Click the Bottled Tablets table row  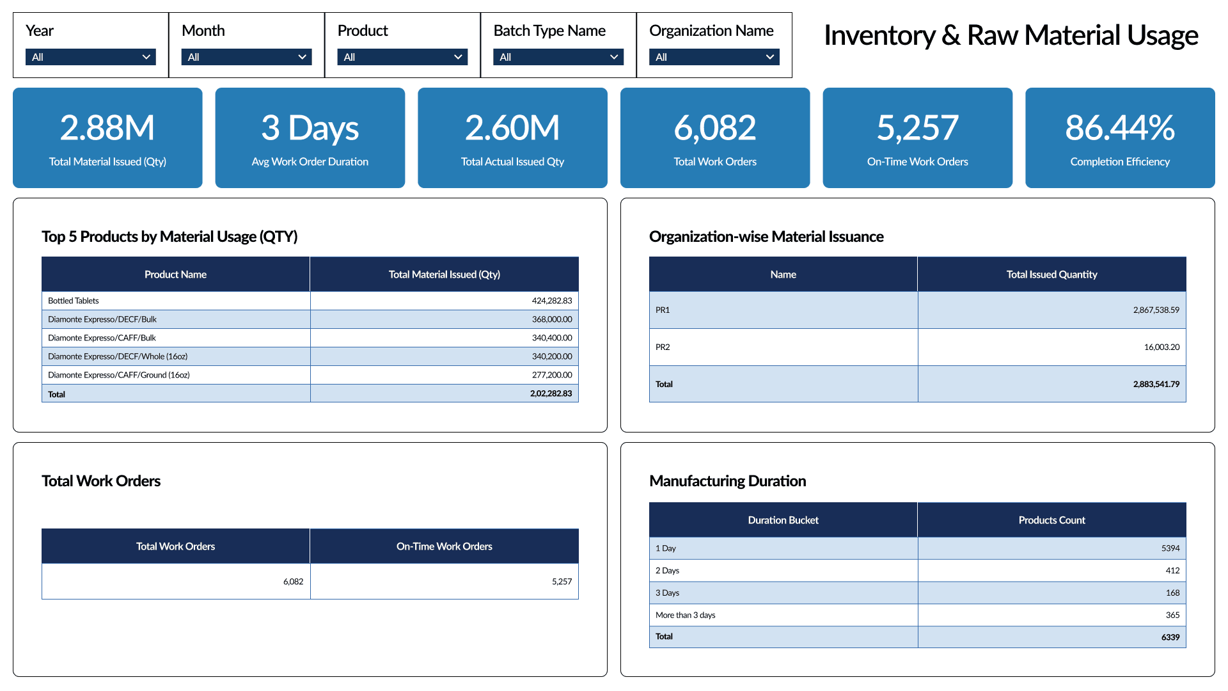coord(175,300)
